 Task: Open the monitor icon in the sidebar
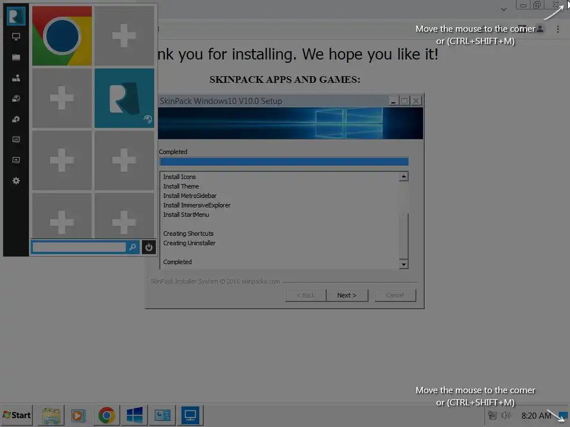click(x=16, y=37)
